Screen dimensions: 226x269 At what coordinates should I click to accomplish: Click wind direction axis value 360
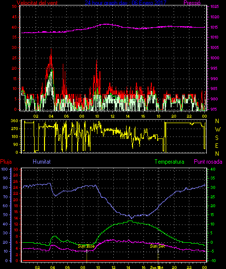coord(14,121)
